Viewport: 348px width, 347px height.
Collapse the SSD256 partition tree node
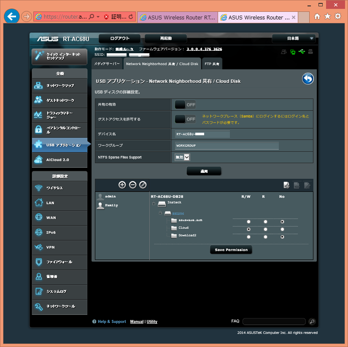[x=160, y=213]
